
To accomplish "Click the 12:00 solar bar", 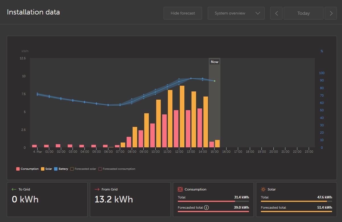I will point(182,116).
